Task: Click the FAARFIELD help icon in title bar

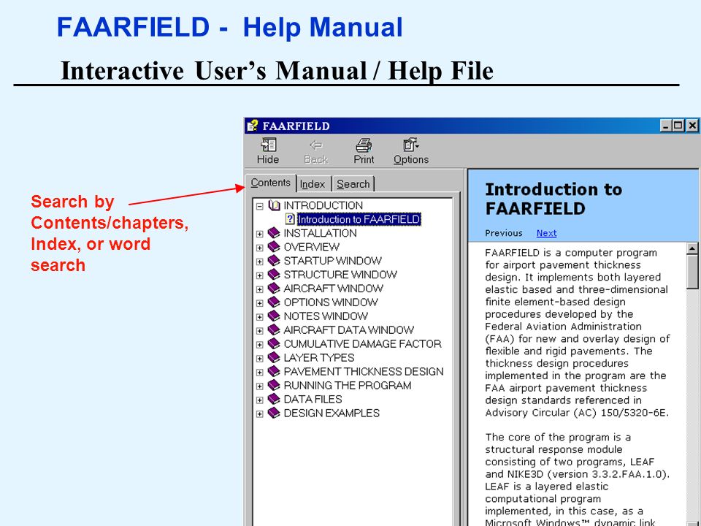Action: point(253,126)
